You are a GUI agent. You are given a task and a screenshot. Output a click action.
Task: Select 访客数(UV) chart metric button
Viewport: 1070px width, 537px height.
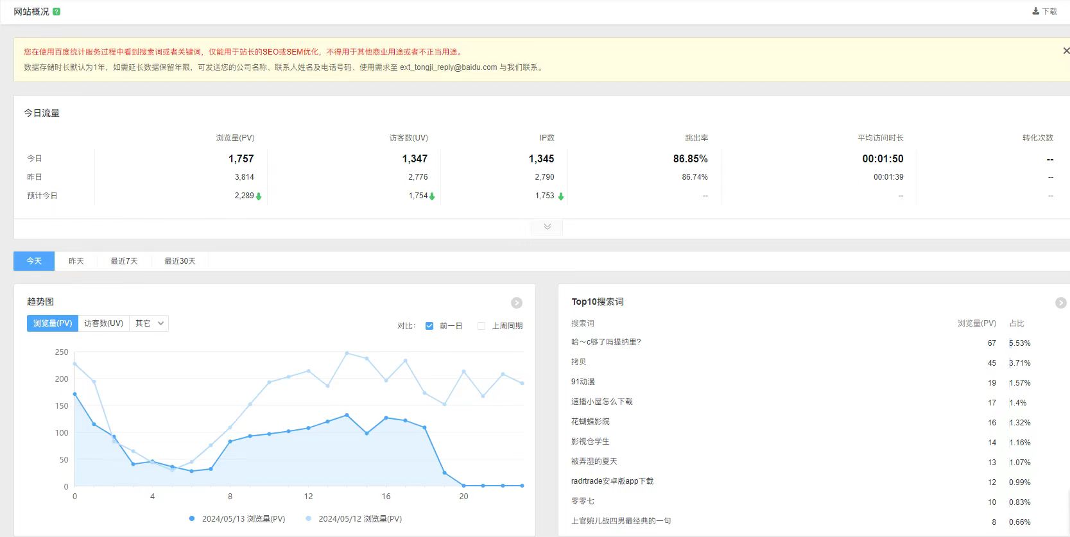[x=103, y=323]
